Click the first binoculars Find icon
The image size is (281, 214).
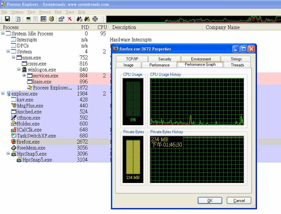tap(80, 19)
